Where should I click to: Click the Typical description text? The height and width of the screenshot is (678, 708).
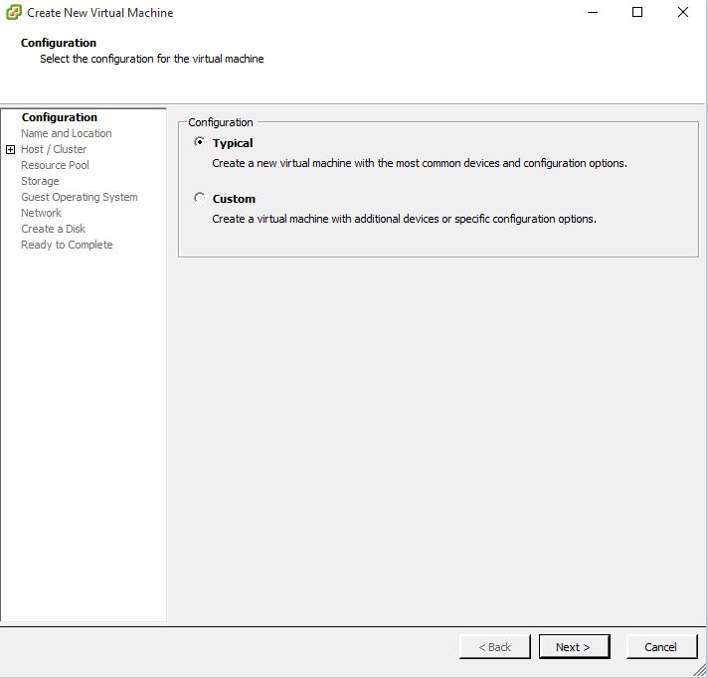pos(420,163)
